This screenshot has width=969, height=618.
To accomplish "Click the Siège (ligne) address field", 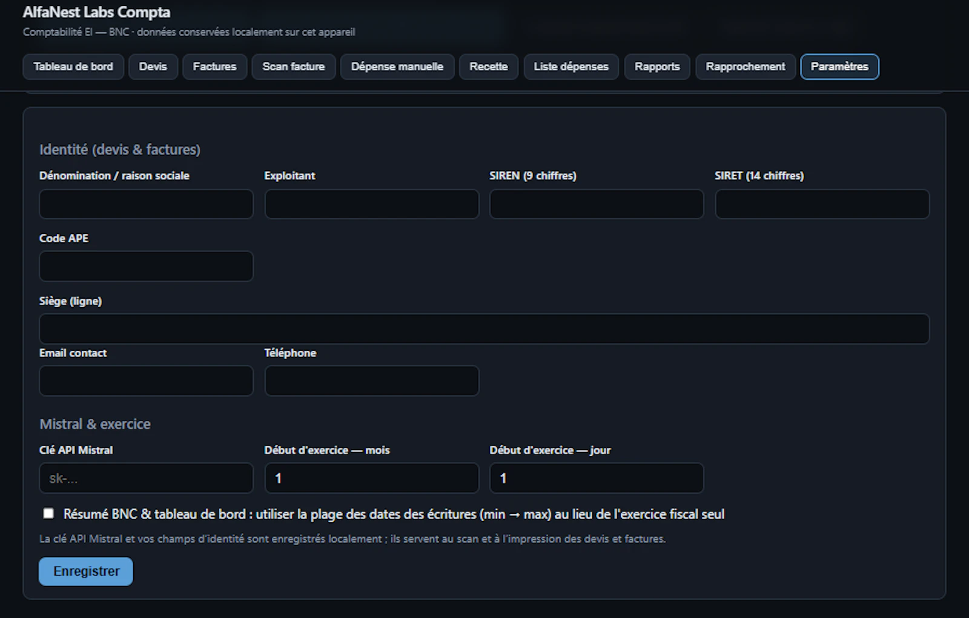I will pos(484,329).
